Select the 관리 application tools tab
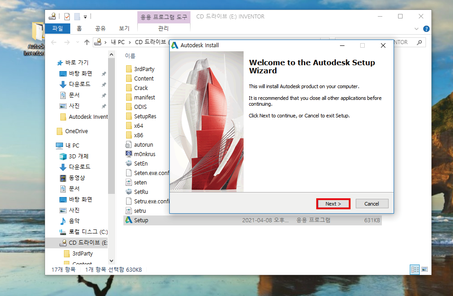 tap(163, 28)
